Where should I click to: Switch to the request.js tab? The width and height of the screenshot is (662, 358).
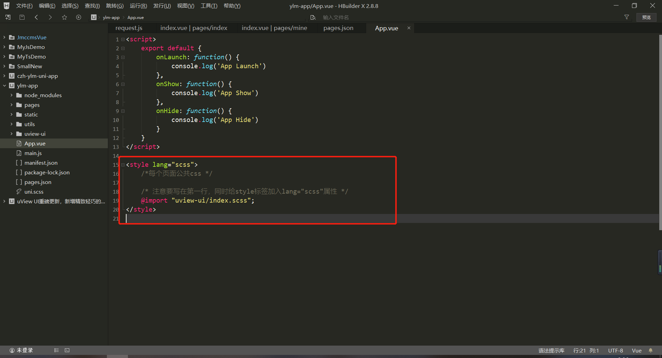129,28
